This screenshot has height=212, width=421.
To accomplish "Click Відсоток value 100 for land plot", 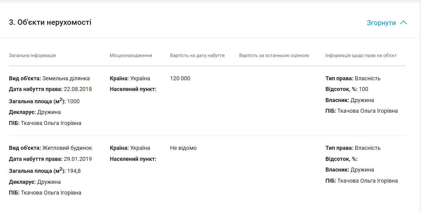I will 364,89.
